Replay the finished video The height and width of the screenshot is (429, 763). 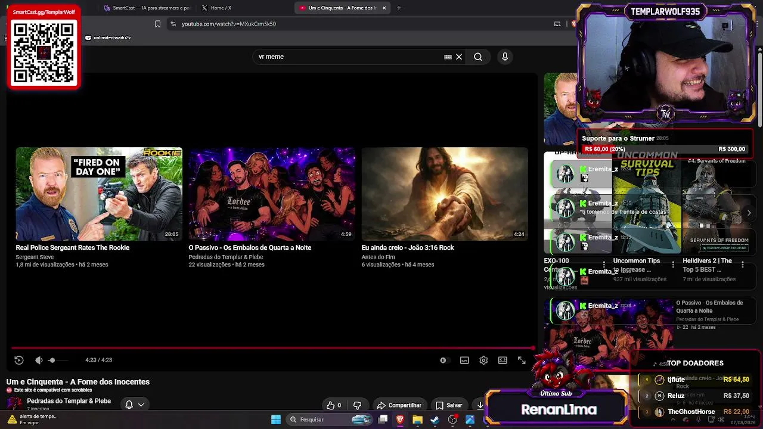(x=18, y=360)
